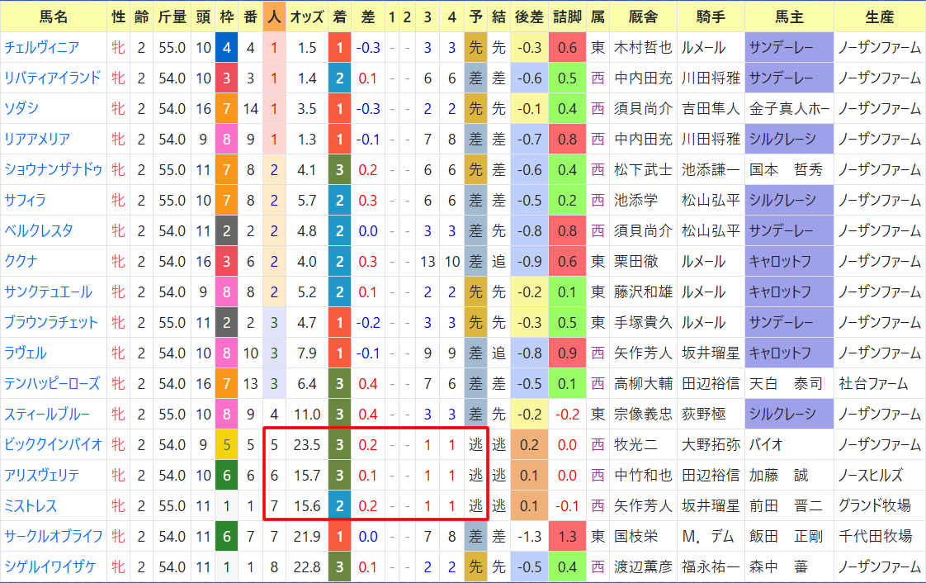Select odds 21.9 in サークルオブライフ row
This screenshot has width=926, height=583.
pos(307,536)
